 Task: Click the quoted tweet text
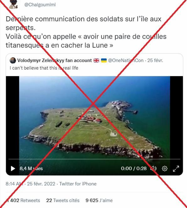click(x=44, y=68)
